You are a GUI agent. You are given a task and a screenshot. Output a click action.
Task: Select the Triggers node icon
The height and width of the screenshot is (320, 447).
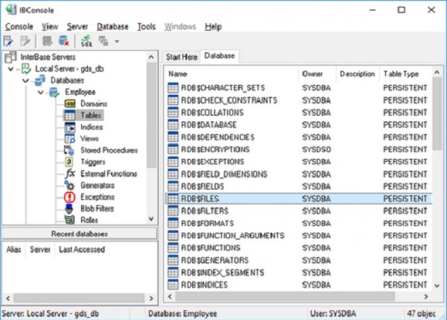click(x=69, y=162)
